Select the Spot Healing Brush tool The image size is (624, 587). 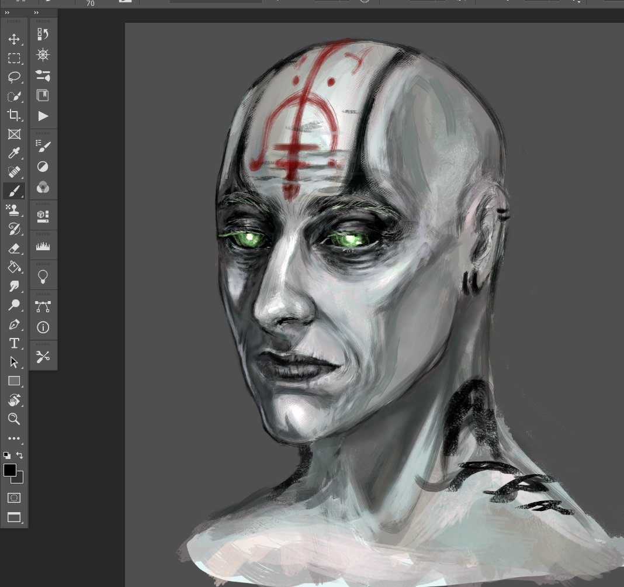pyautogui.click(x=14, y=172)
